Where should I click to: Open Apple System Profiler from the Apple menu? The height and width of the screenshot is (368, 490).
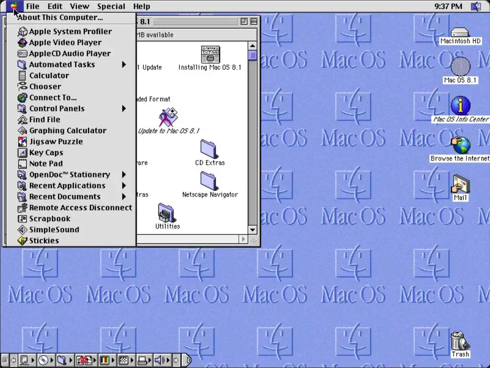[71, 31]
